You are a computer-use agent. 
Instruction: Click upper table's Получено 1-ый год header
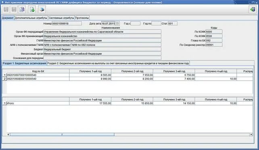coord(90,71)
